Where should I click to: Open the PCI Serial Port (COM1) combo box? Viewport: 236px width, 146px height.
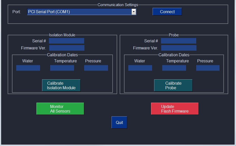[81, 12]
